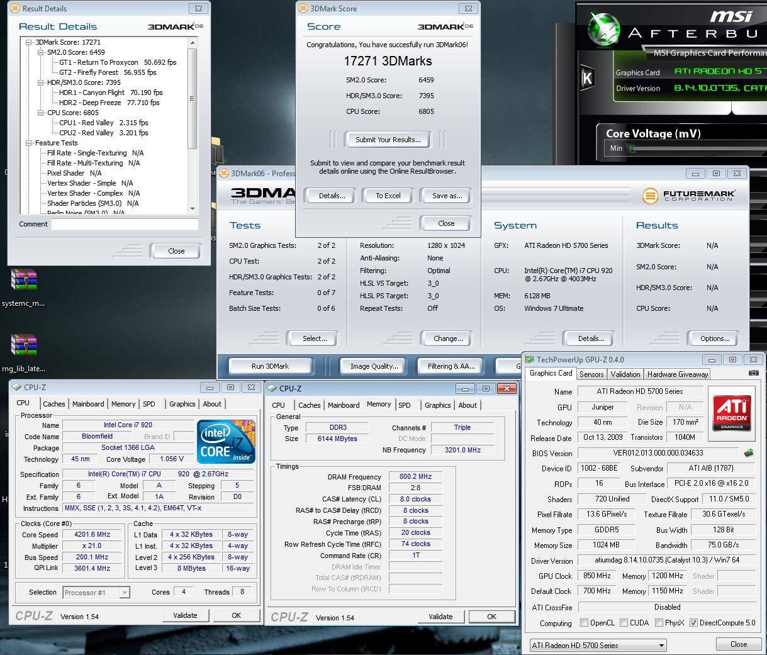This screenshot has width=767, height=655.
Task: Open Mainboard tab in the CPU-Z CPU window
Action: (x=88, y=404)
